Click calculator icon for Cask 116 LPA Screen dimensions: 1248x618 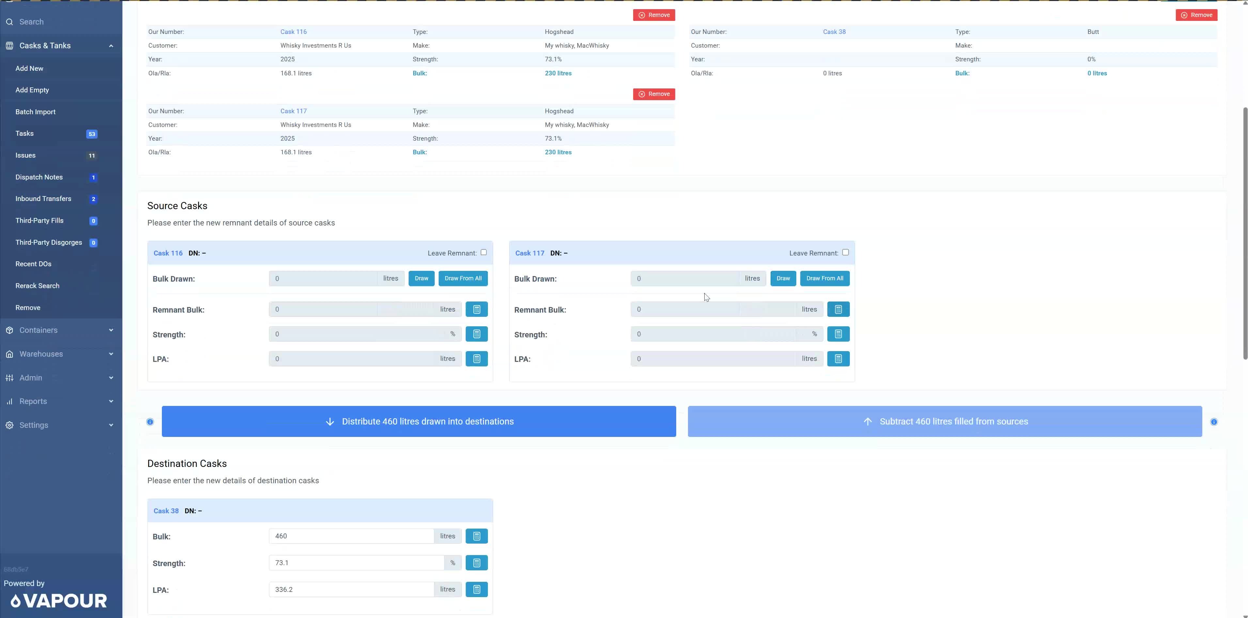(x=476, y=359)
